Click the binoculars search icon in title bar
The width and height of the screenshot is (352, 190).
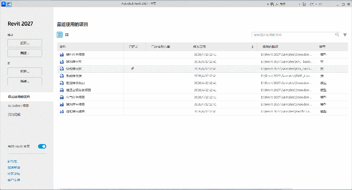(x=272, y=4)
